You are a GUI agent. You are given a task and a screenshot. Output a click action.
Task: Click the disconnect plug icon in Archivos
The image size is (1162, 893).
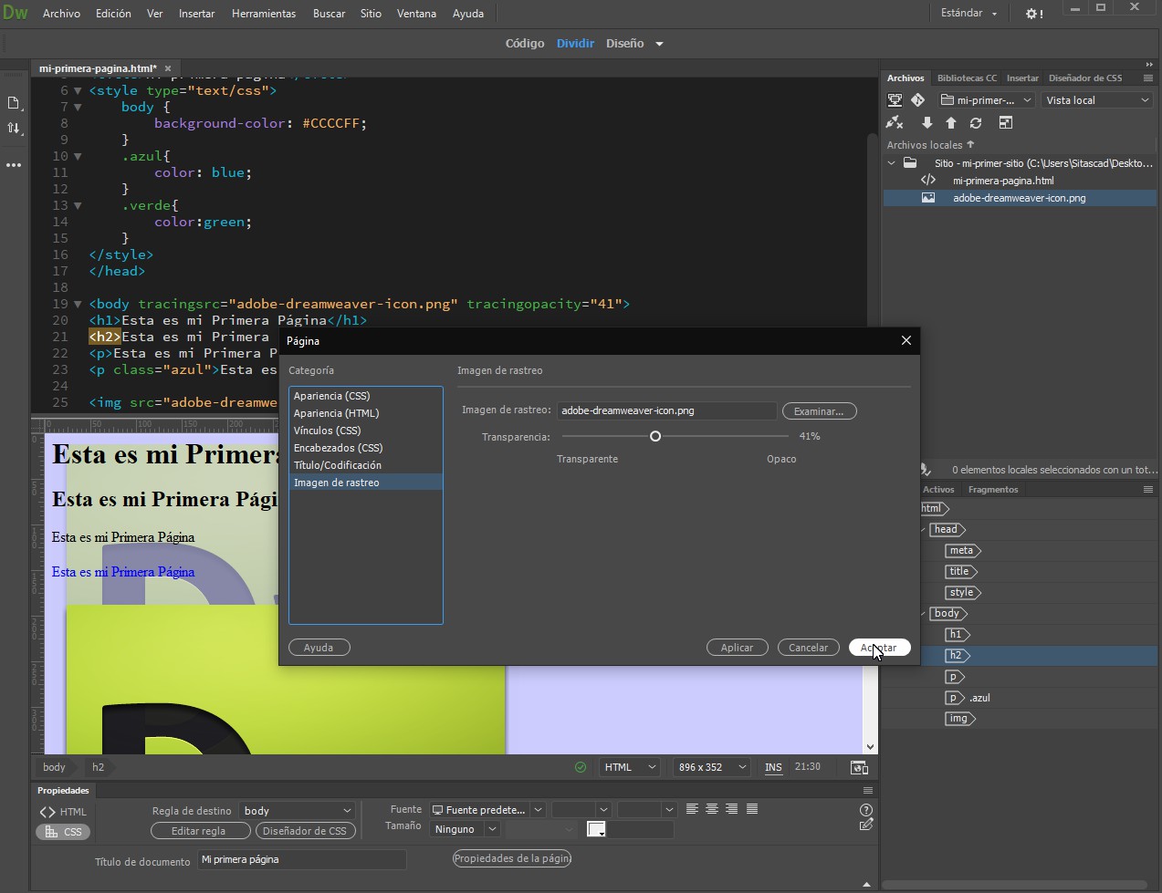pyautogui.click(x=895, y=123)
